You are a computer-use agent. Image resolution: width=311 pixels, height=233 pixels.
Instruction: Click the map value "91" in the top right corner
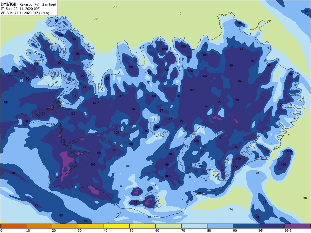(x=307, y=11)
